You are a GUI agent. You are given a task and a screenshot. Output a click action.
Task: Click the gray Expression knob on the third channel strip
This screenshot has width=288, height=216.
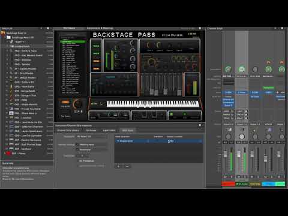coord(255,70)
